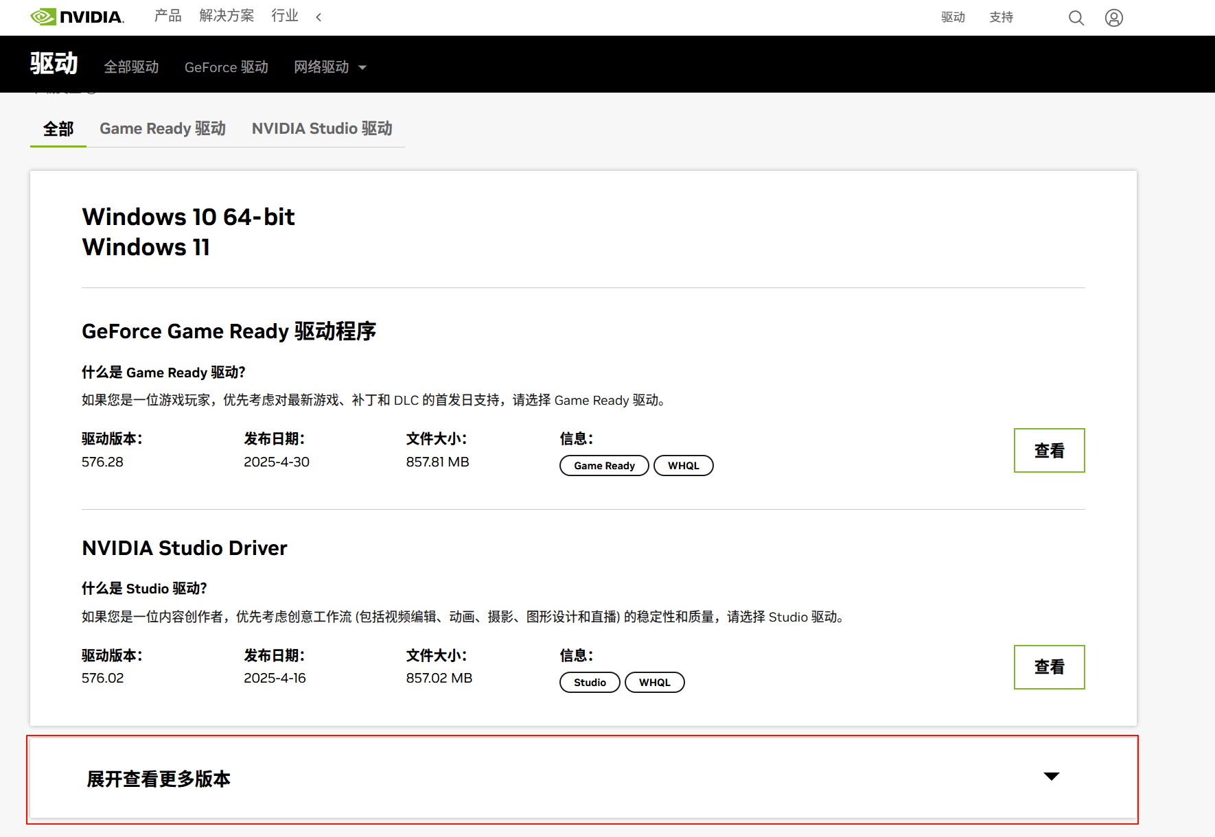
Task: Click version number 576.02
Action: point(102,678)
